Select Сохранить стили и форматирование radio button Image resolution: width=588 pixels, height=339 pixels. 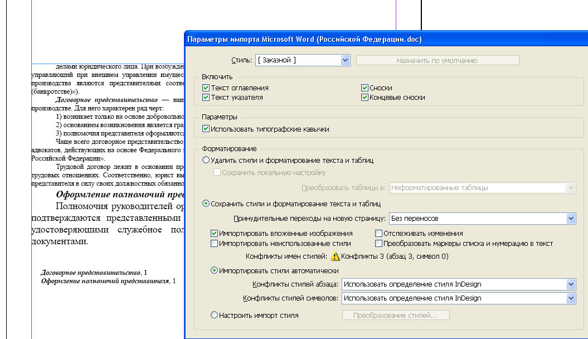(x=206, y=204)
